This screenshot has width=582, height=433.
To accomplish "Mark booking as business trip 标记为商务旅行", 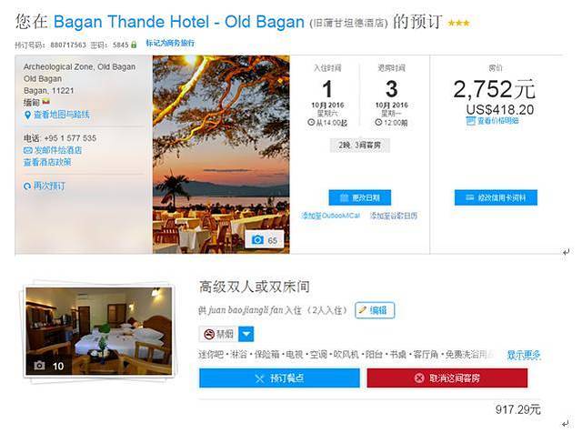I will [170, 43].
